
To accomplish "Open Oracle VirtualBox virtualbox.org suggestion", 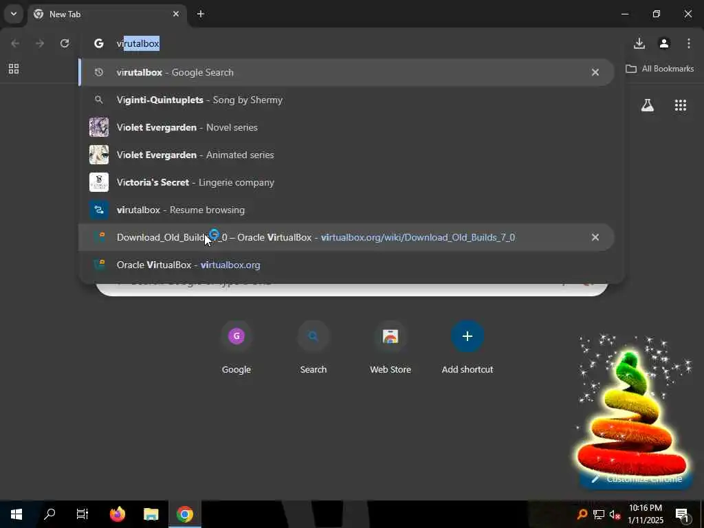I will click(346, 265).
